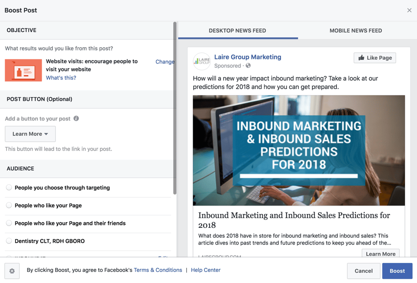Open Terms & Conditions link
This screenshot has width=417, height=283.
(158, 270)
